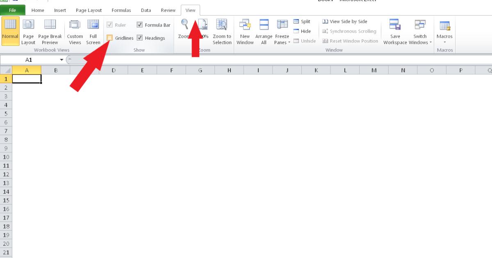Open the File menu
The image size is (492, 258).
coord(12,10)
